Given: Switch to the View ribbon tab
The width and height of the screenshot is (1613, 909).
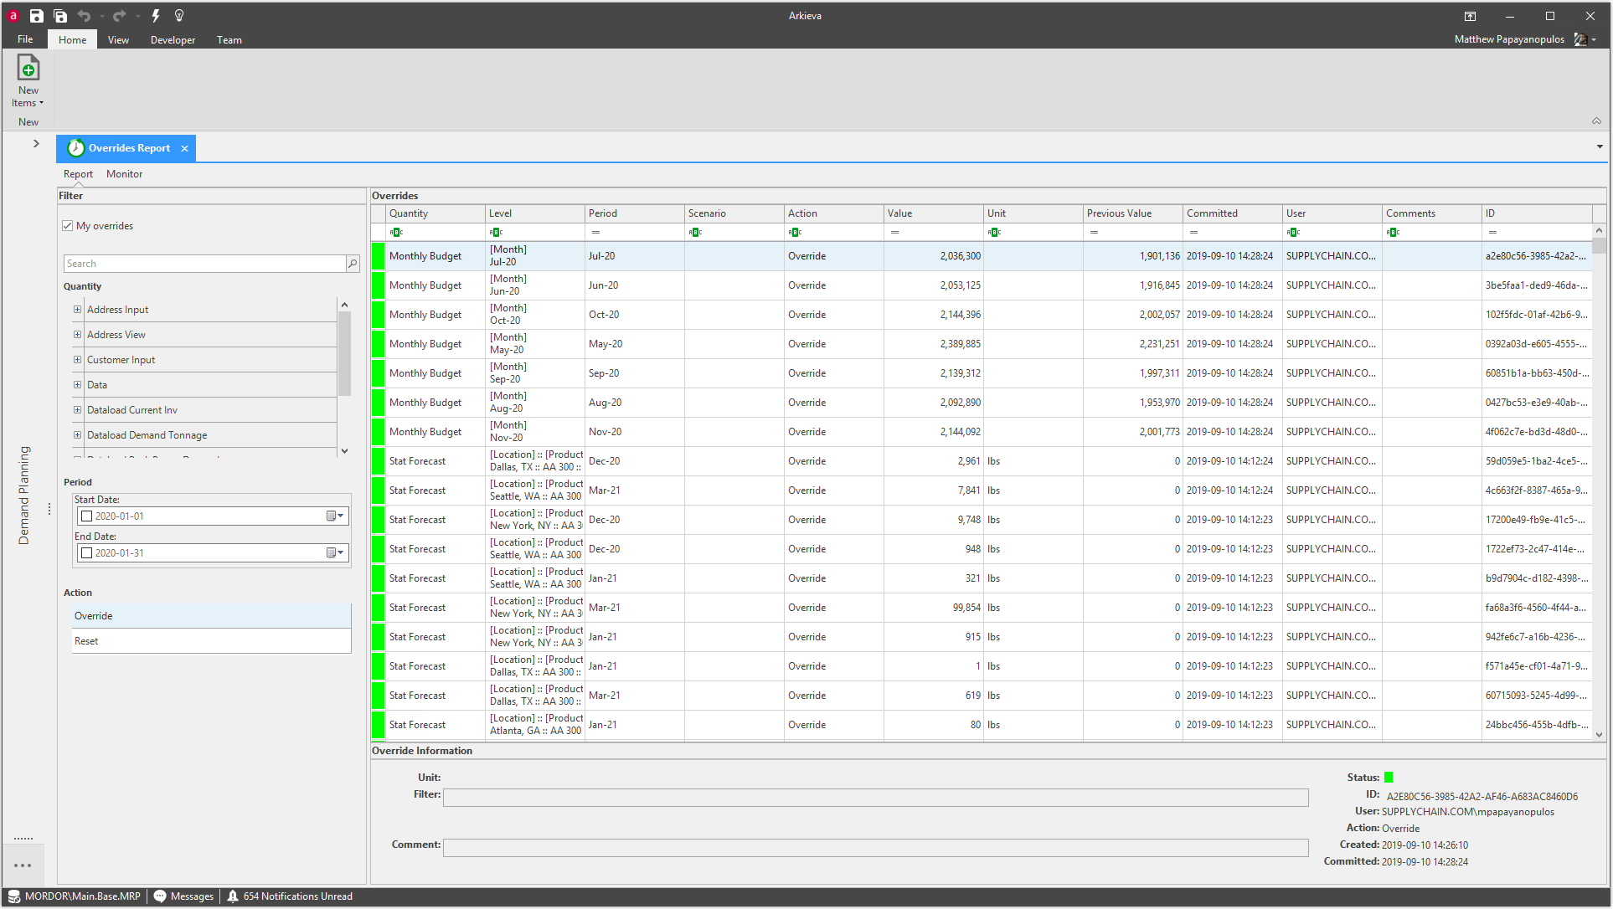Looking at the screenshot, I should 118,39.
